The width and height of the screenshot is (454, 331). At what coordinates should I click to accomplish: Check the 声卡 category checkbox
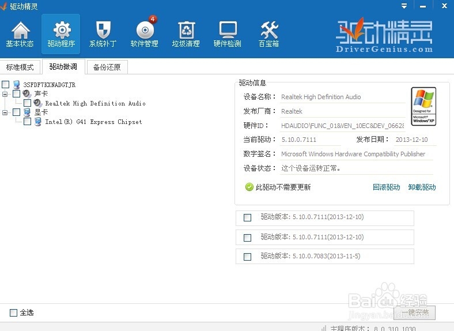[17, 93]
